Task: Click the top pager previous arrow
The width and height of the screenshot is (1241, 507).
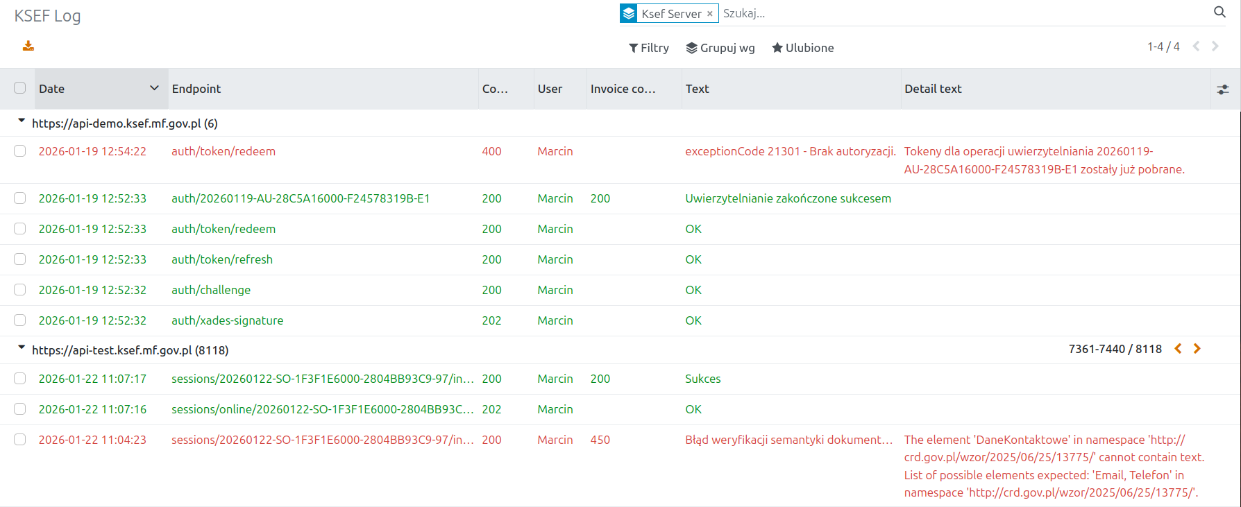Action: tap(1196, 46)
